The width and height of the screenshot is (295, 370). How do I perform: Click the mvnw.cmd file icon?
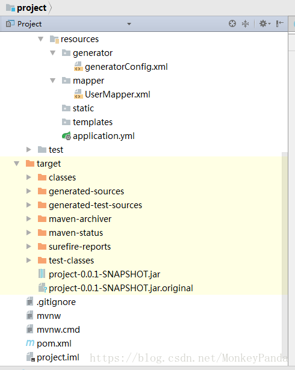point(29,329)
